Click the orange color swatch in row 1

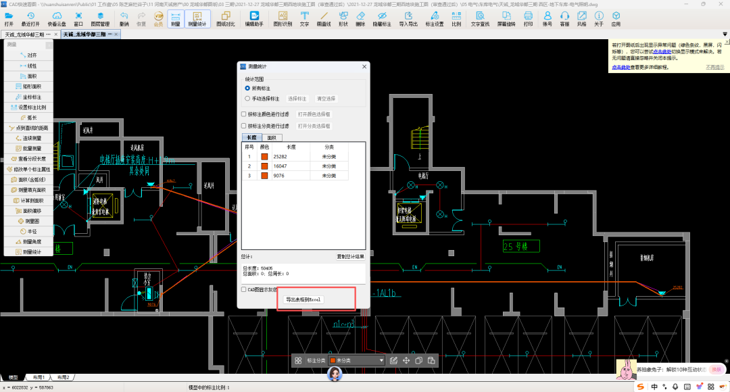coord(264,157)
